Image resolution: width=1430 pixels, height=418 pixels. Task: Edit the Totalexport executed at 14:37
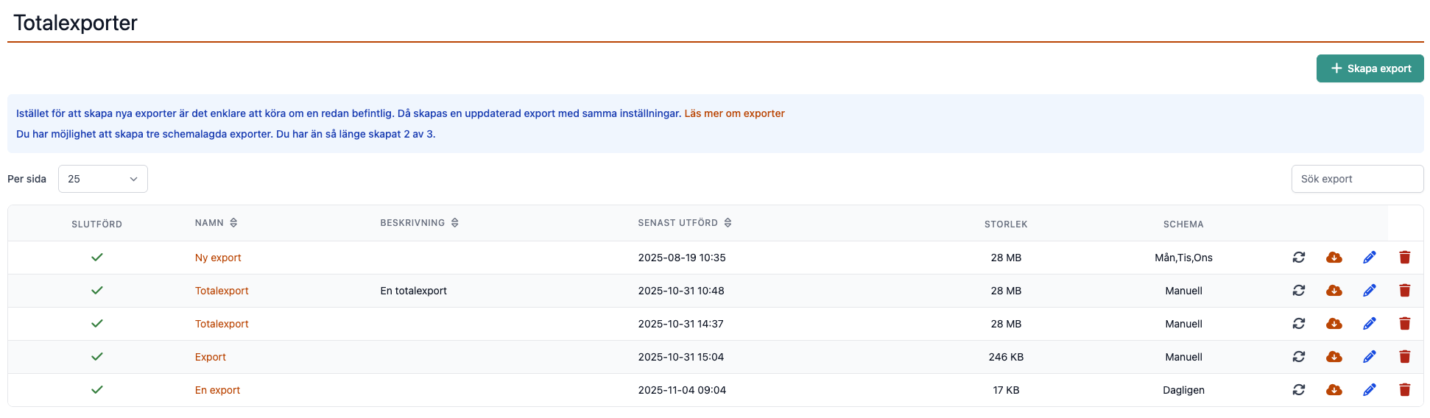point(1370,324)
